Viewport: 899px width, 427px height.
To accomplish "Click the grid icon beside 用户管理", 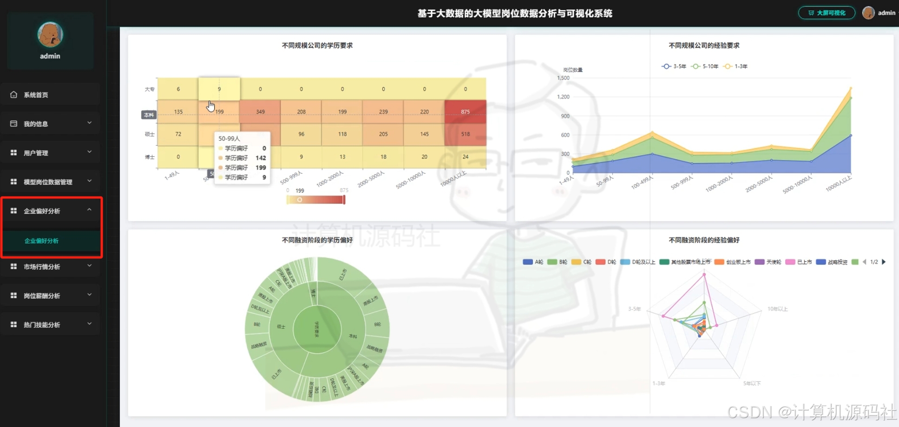I will pos(13,152).
